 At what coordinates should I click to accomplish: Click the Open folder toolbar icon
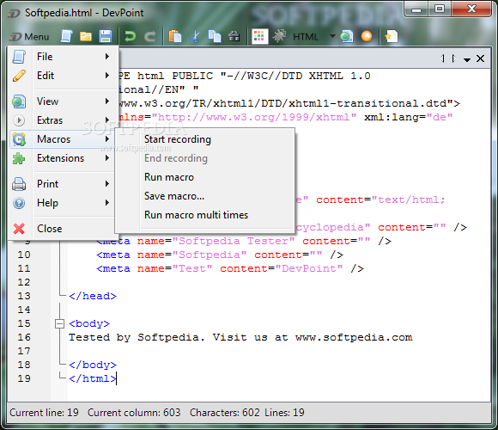pos(86,37)
